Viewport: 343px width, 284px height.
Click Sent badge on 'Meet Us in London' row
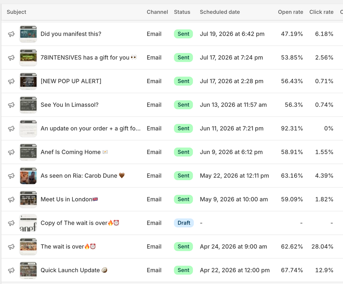[x=184, y=199]
